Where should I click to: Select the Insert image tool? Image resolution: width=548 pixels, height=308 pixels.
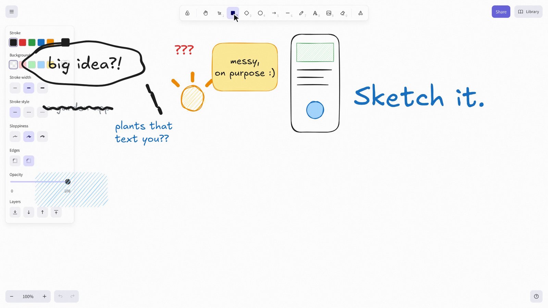[329, 13]
